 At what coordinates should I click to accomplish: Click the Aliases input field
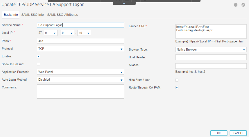click(x=211, y=66)
